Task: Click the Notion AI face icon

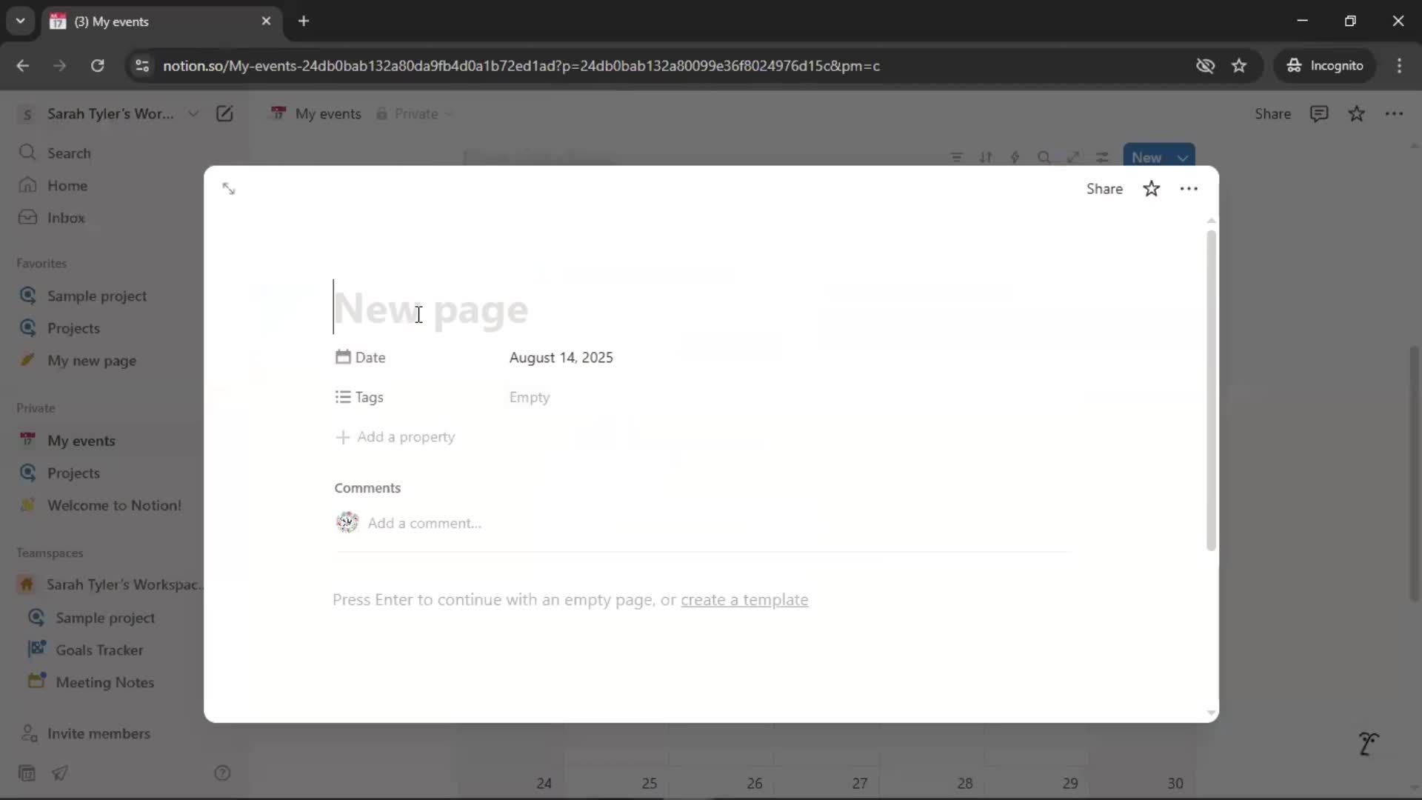Action: pos(1368,743)
